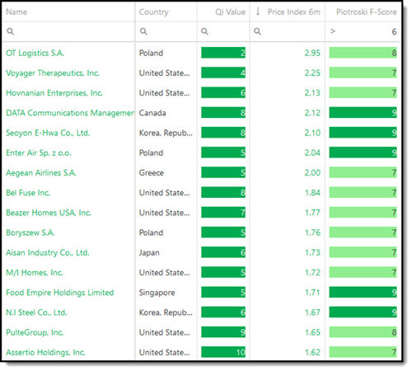Screen dimensions: 412x371
Task: Click Qi Value 9 bar for PulteGroup
Action: click(223, 332)
